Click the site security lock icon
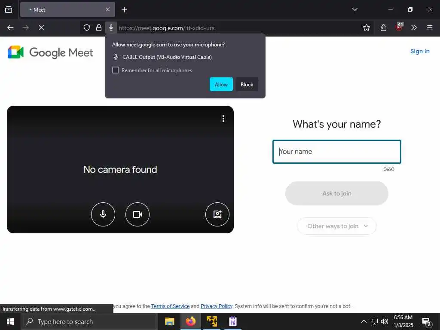This screenshot has width=440, height=330. [99, 27]
